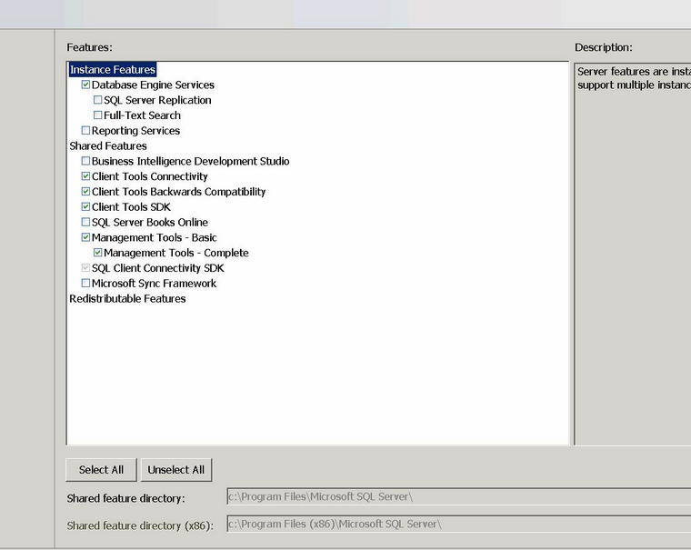Uncheck the Database Engine Services checkbox
The image size is (691, 550).
86,85
